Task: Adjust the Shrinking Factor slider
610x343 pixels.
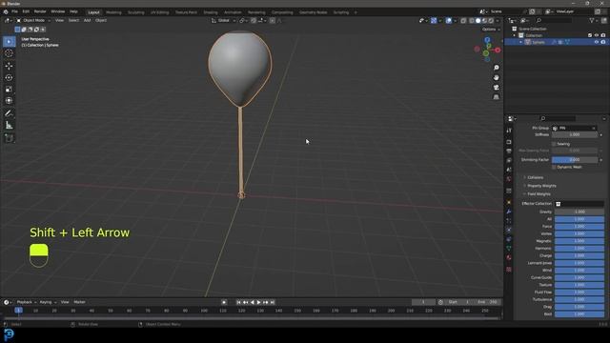Action: [x=575, y=160]
